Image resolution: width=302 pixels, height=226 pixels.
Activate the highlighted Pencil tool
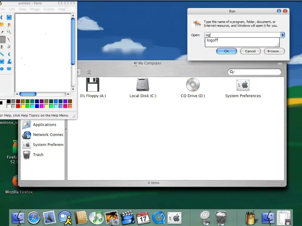[x=2, y=40]
